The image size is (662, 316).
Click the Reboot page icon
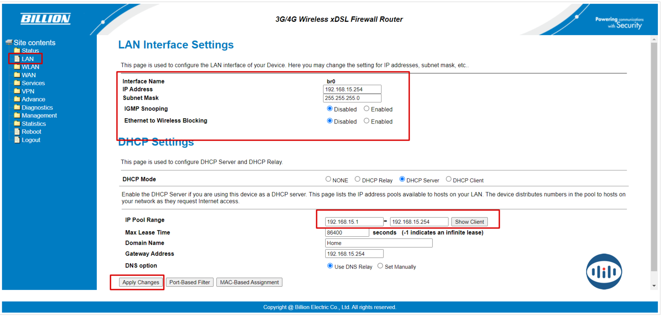tap(17, 132)
